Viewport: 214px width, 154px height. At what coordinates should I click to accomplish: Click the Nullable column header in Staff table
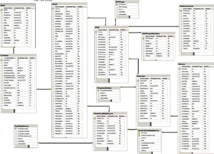click(28, 8)
